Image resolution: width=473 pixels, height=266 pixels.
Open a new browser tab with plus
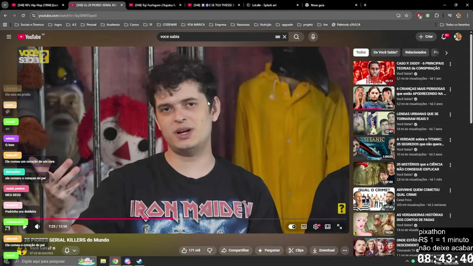[365, 5]
